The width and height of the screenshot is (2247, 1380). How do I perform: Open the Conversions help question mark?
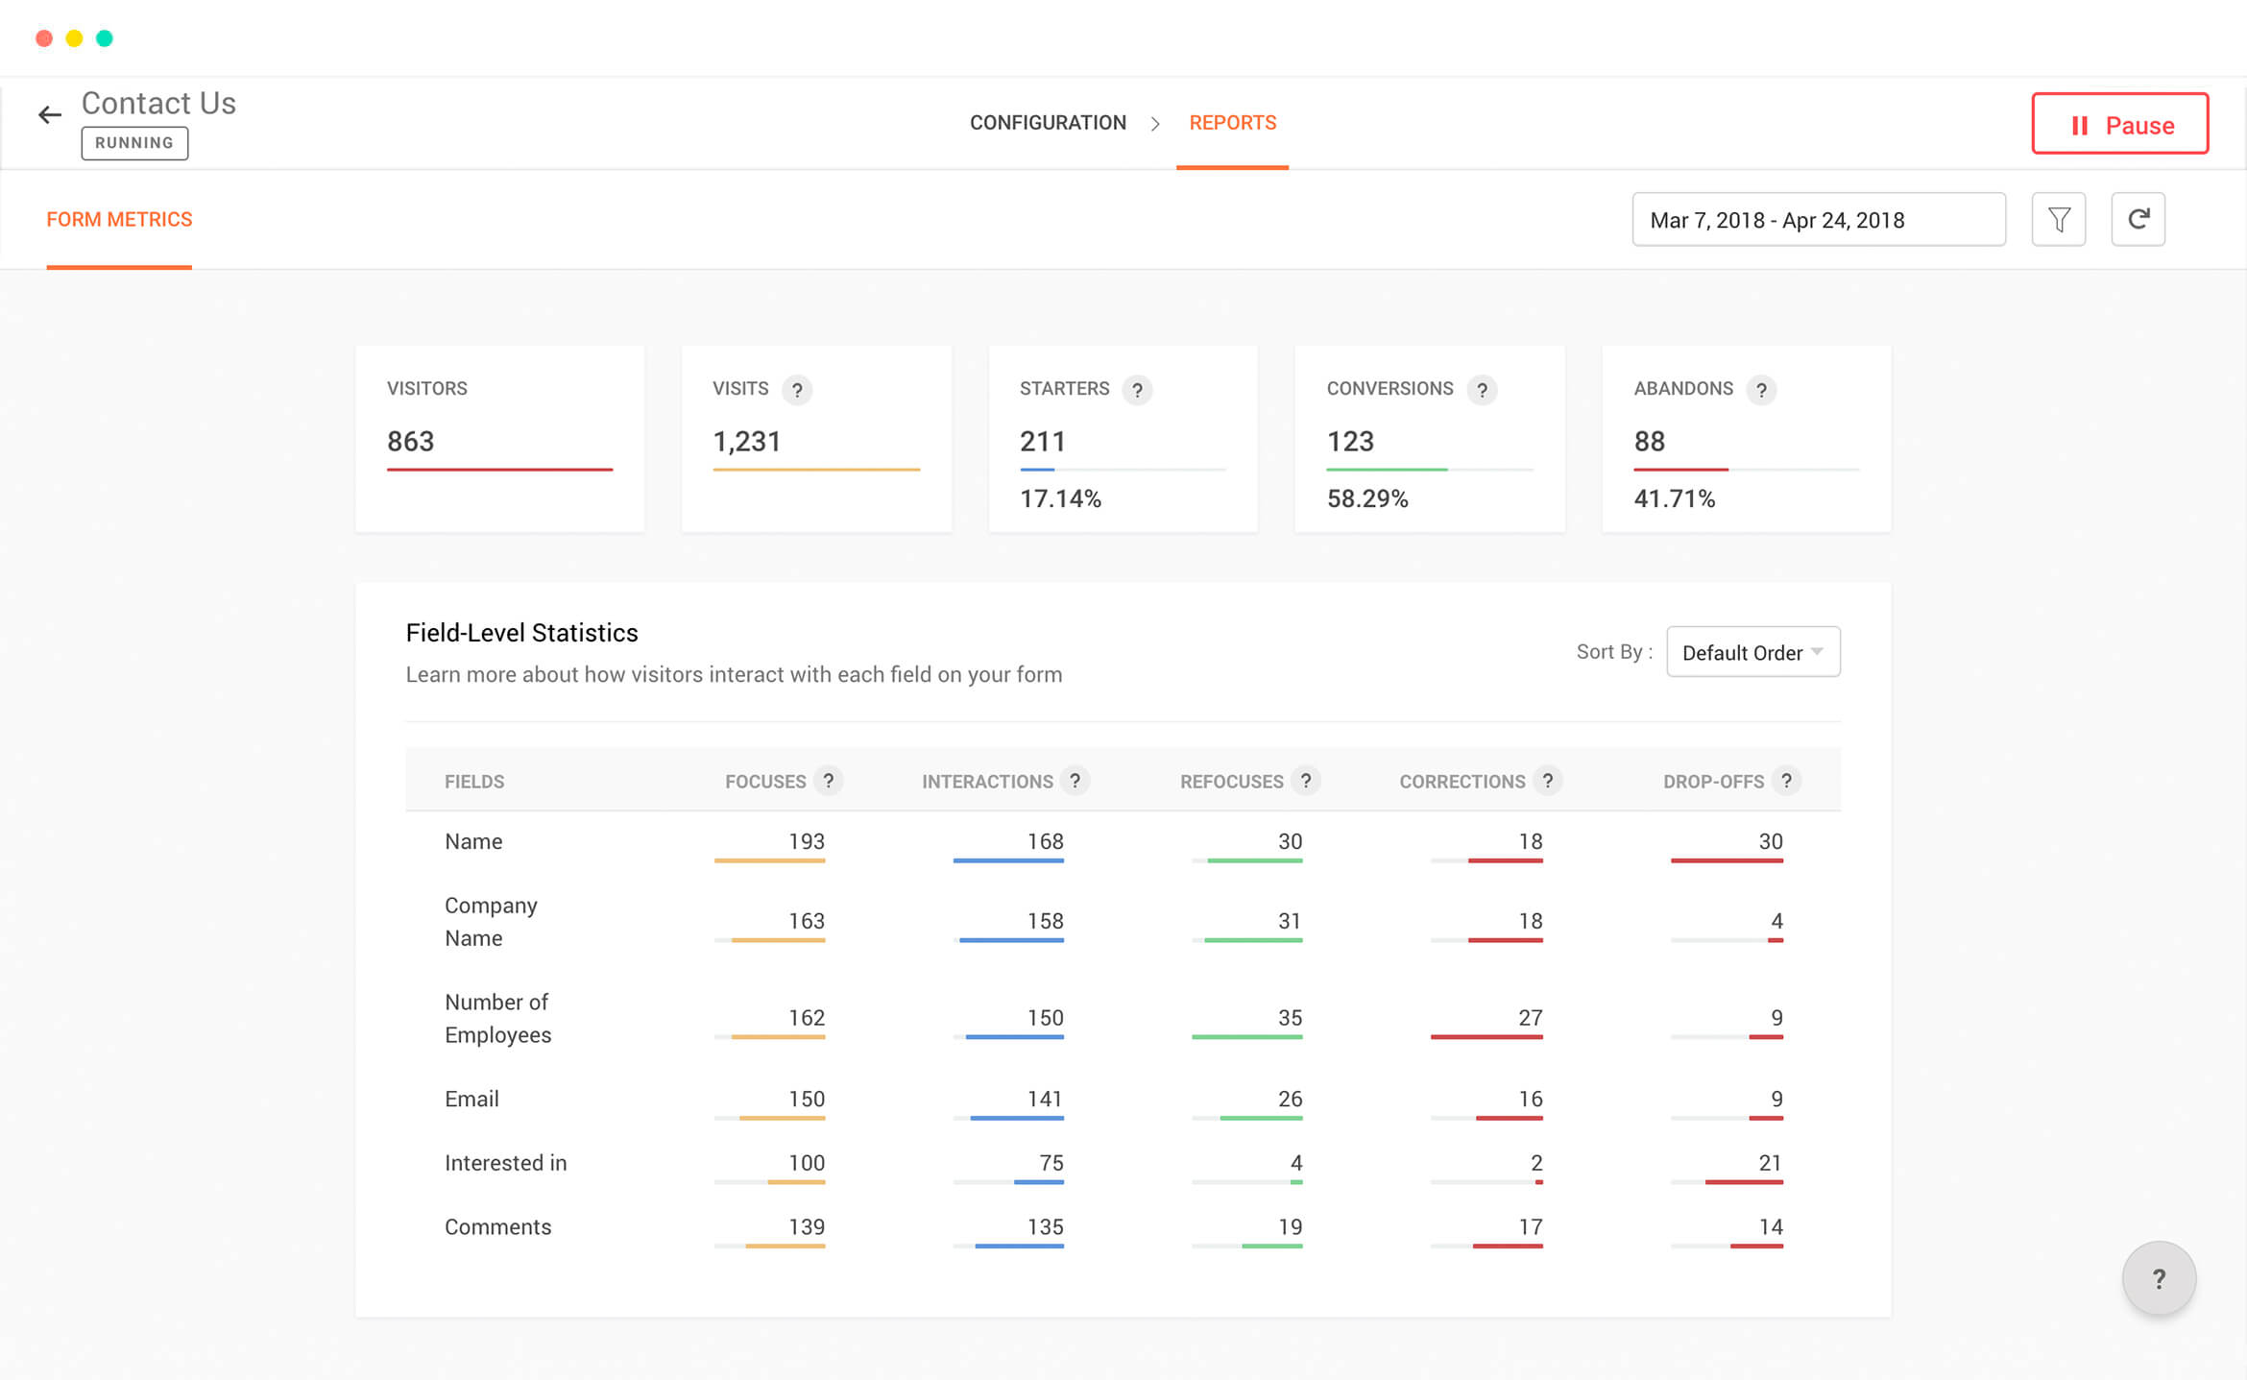[1482, 390]
